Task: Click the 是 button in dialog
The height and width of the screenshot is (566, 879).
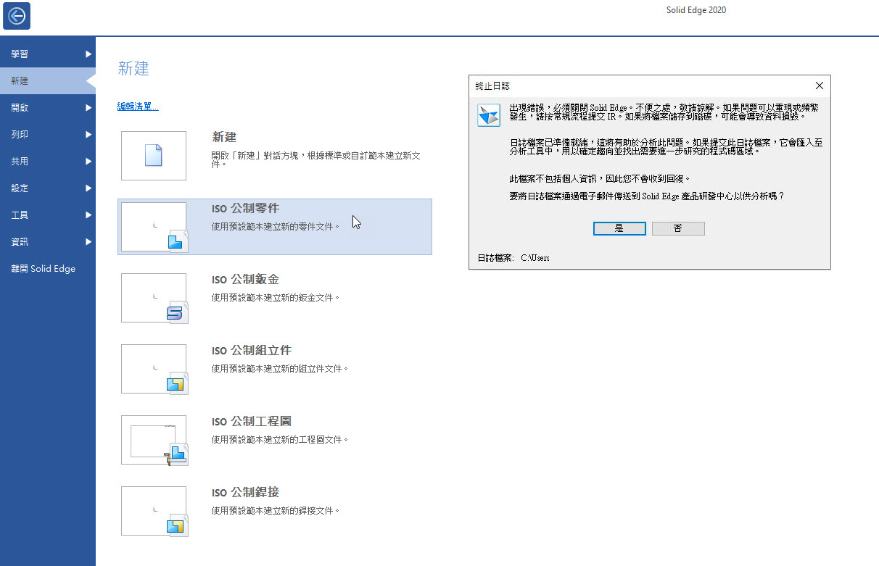Action: (619, 228)
